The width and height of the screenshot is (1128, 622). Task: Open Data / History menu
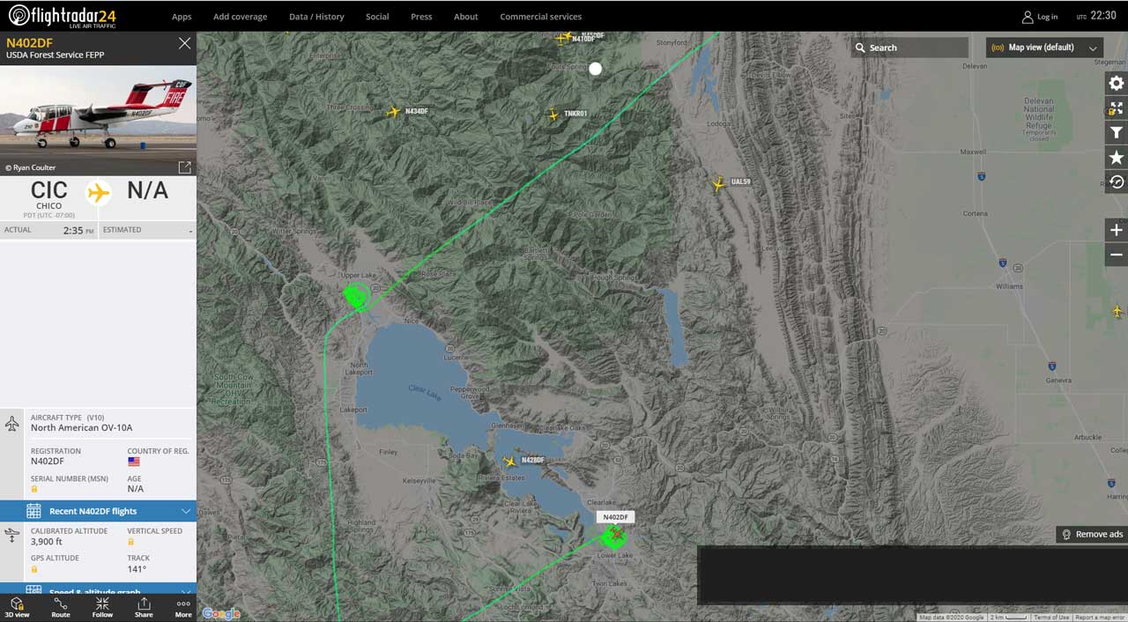click(x=317, y=17)
